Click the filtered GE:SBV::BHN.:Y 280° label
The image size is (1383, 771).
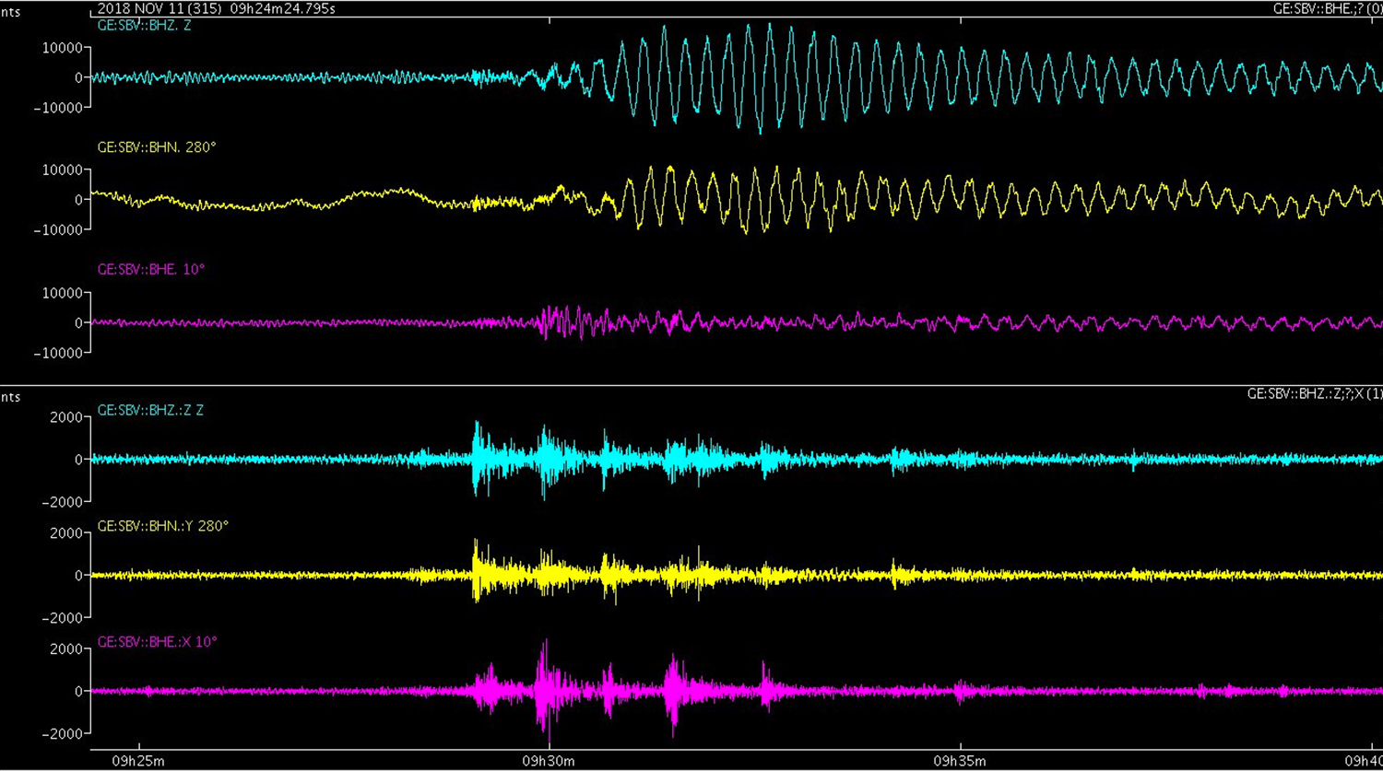163,526
